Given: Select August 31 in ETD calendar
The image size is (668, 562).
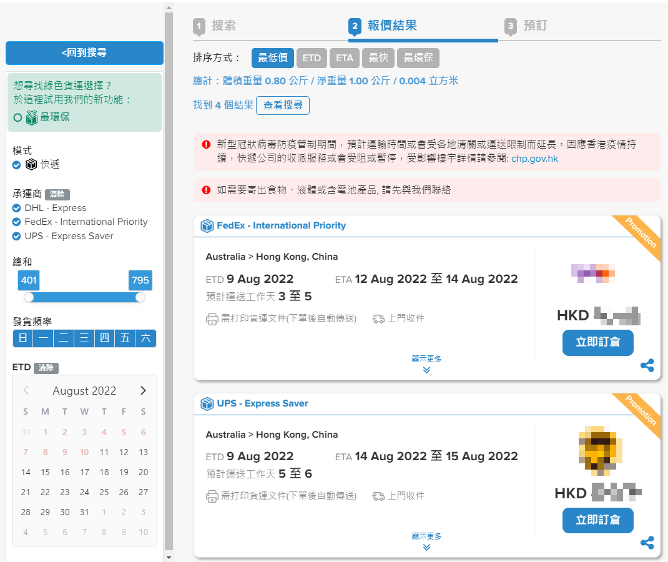Looking at the screenshot, I should 84,513.
